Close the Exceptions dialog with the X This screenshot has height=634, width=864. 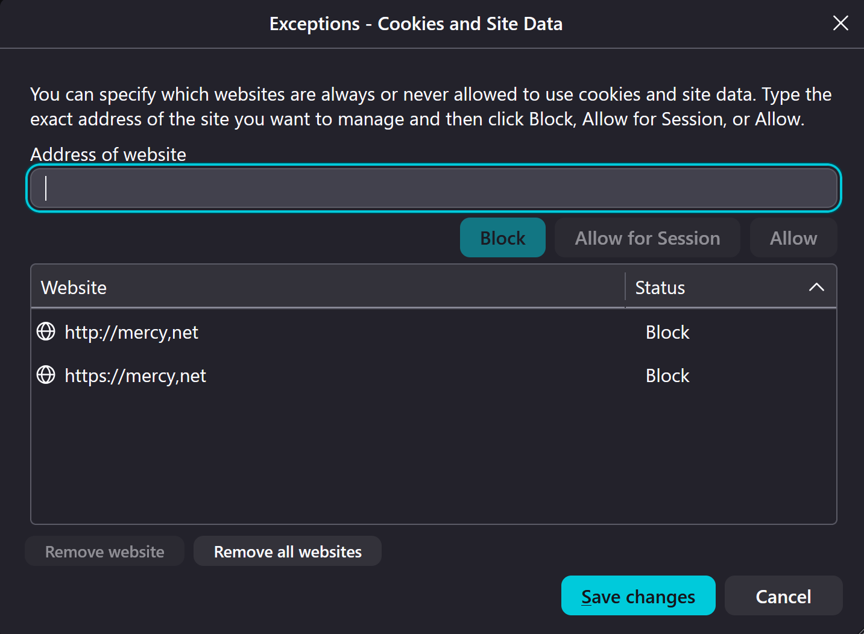840,24
